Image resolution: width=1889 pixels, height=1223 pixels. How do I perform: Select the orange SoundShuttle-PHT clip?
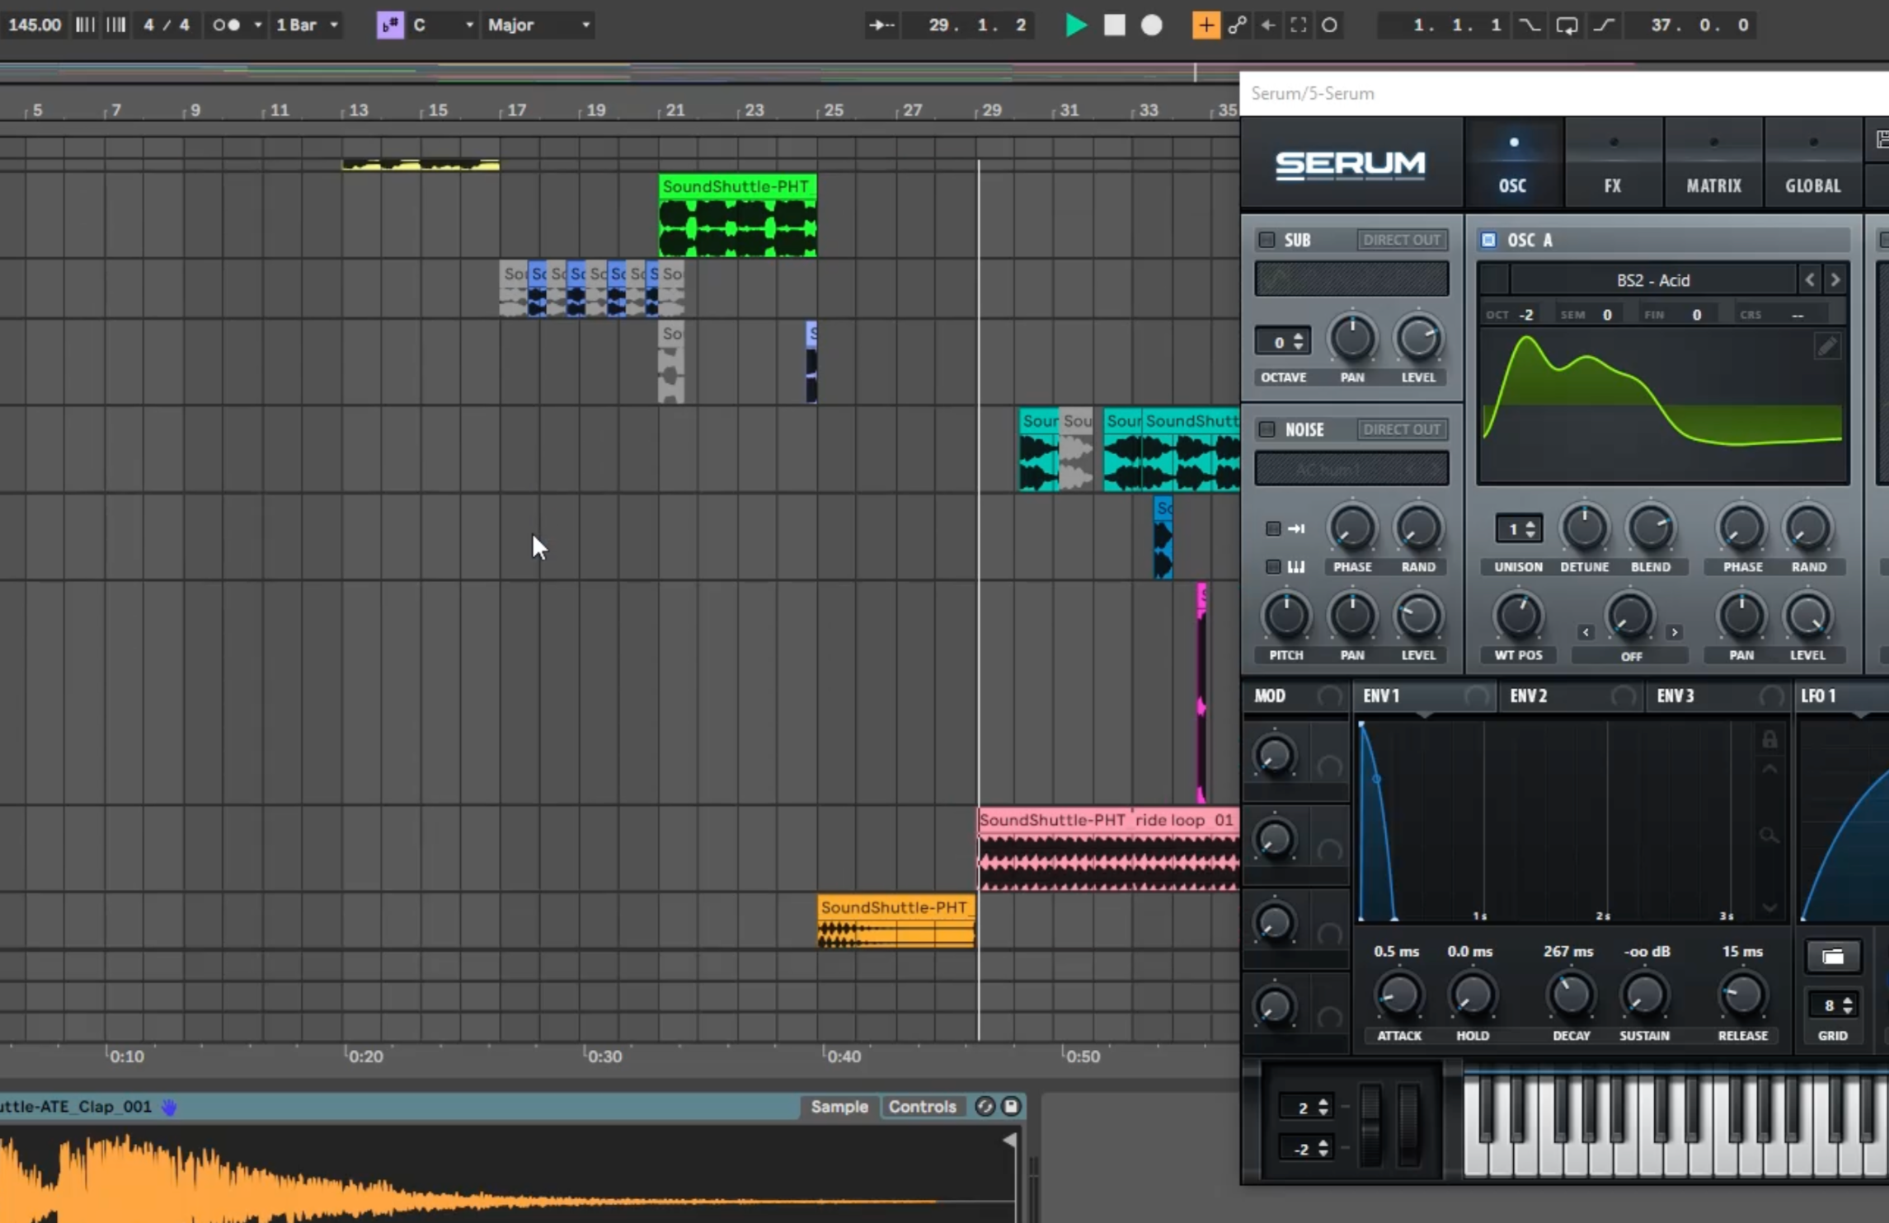click(x=895, y=922)
